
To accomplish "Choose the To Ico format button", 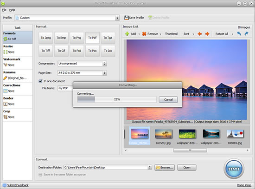I will point(108,51).
